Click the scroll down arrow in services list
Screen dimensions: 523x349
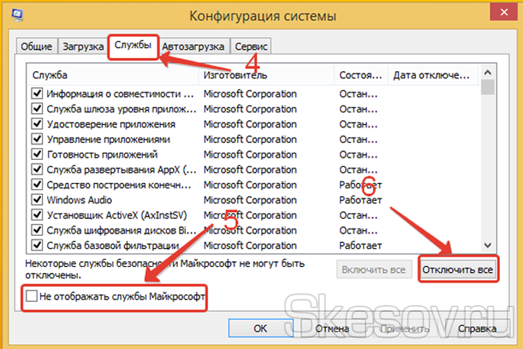coord(488,245)
